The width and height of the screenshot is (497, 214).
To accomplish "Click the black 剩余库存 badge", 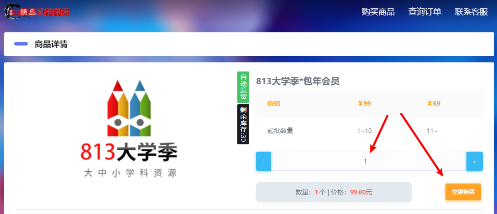I will (243, 124).
